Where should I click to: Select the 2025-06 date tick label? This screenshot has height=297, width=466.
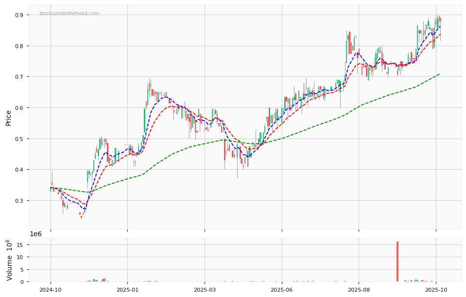click(x=282, y=289)
